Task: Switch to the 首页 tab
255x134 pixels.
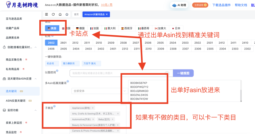Action: click(76, 14)
